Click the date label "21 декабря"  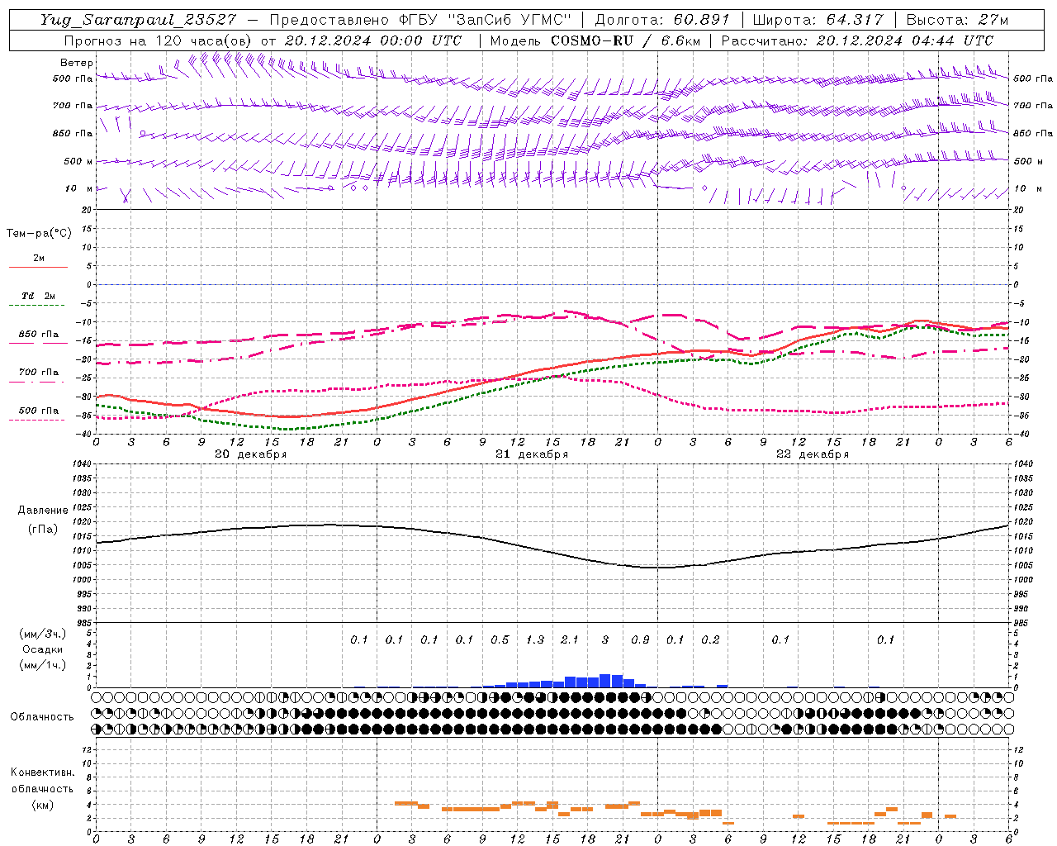pos(532,454)
